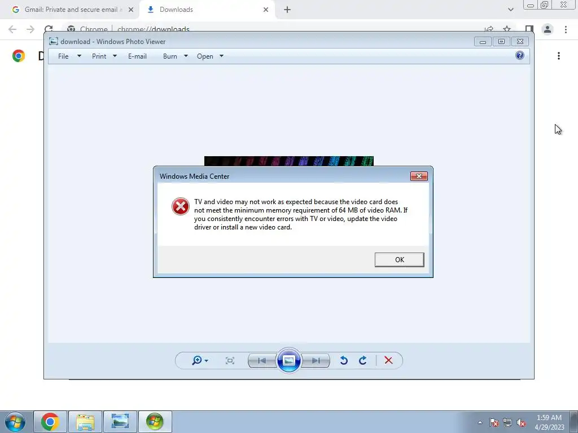Screen dimensions: 578x433
Task: Click Chrome's forward arrow
Action: (x=30, y=29)
